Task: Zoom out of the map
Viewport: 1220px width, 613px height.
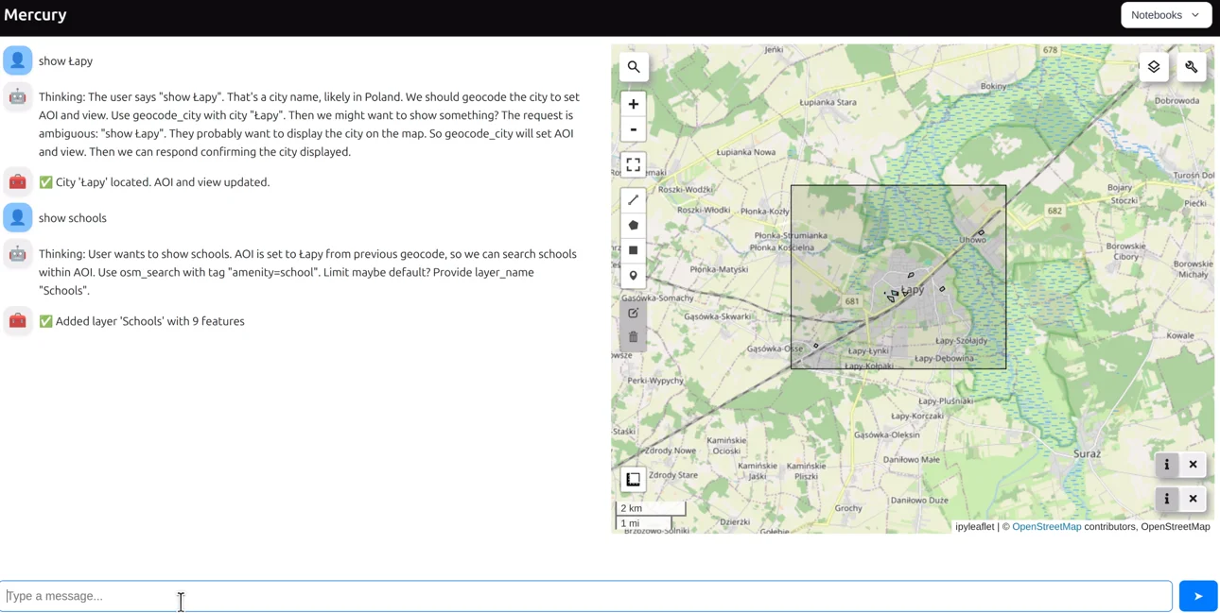Action: pyautogui.click(x=634, y=129)
